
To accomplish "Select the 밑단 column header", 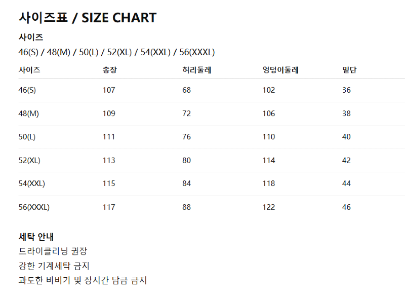I will point(349,70).
